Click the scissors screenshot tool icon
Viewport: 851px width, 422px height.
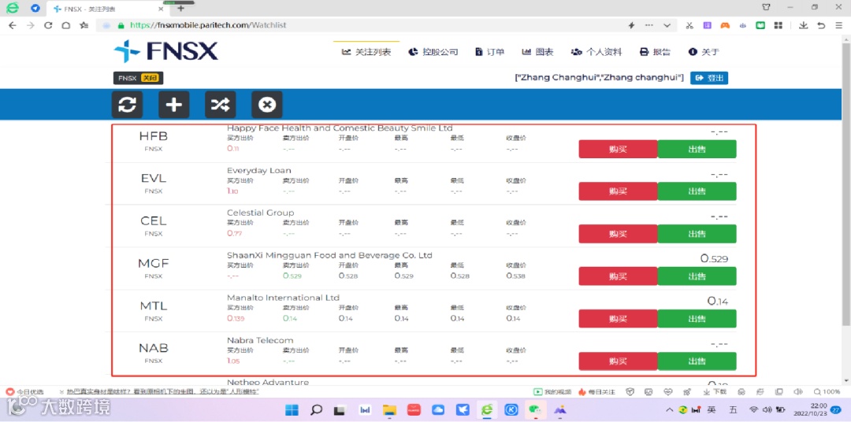point(689,25)
